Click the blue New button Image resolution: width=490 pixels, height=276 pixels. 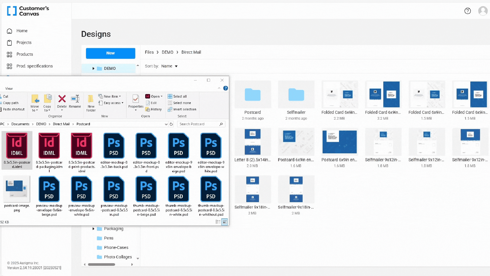point(111,53)
